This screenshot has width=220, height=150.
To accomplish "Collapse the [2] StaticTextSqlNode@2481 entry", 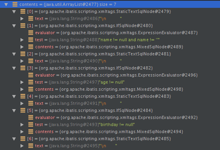I will tap(14, 54).
